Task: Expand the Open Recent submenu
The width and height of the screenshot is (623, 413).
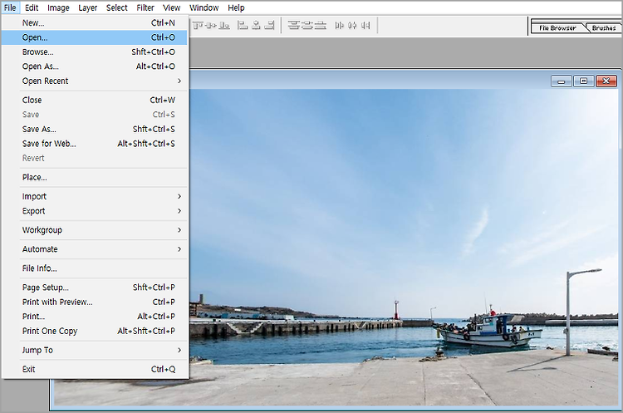Action: click(x=95, y=81)
